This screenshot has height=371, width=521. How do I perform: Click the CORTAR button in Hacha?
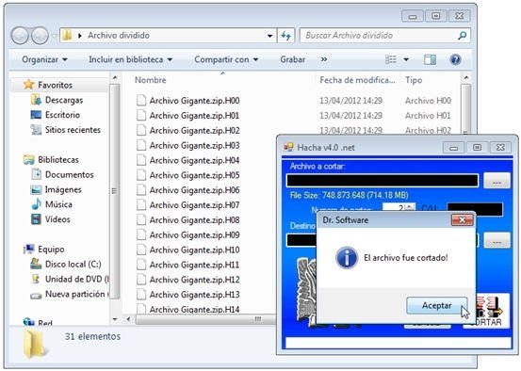tap(486, 311)
